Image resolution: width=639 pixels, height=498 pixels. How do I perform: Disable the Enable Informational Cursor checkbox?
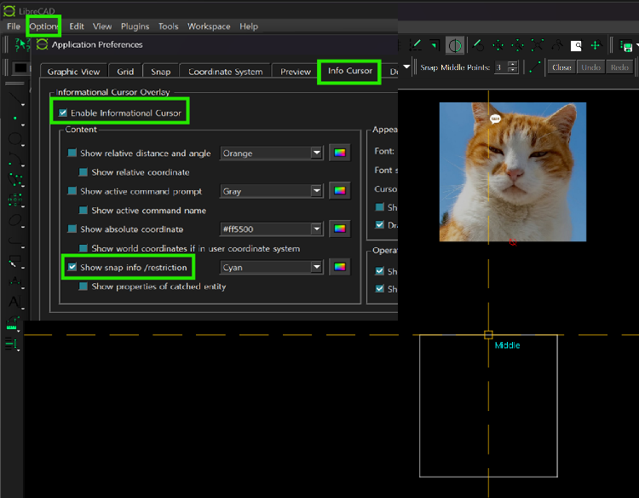[x=63, y=113]
